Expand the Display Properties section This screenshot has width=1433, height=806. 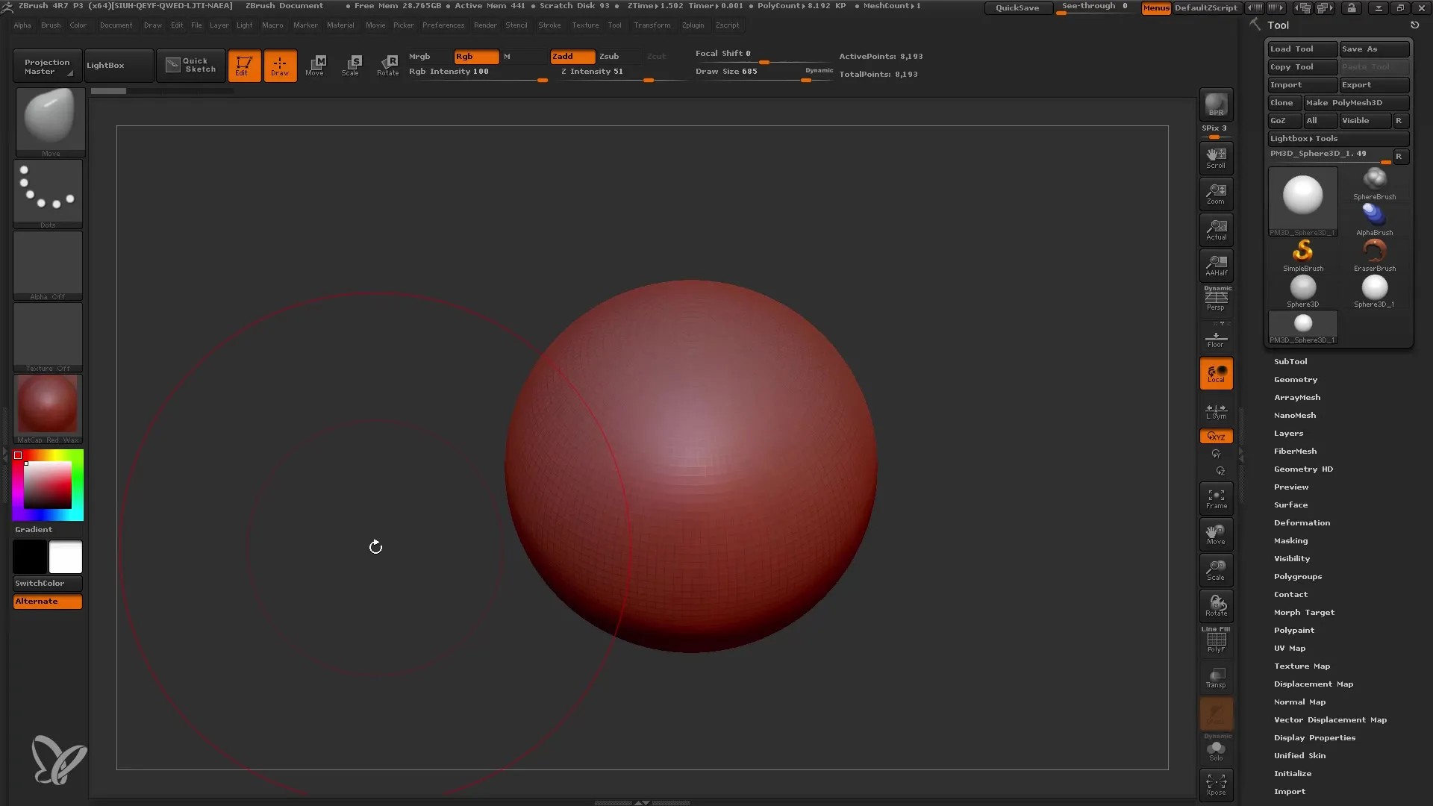coord(1314,738)
